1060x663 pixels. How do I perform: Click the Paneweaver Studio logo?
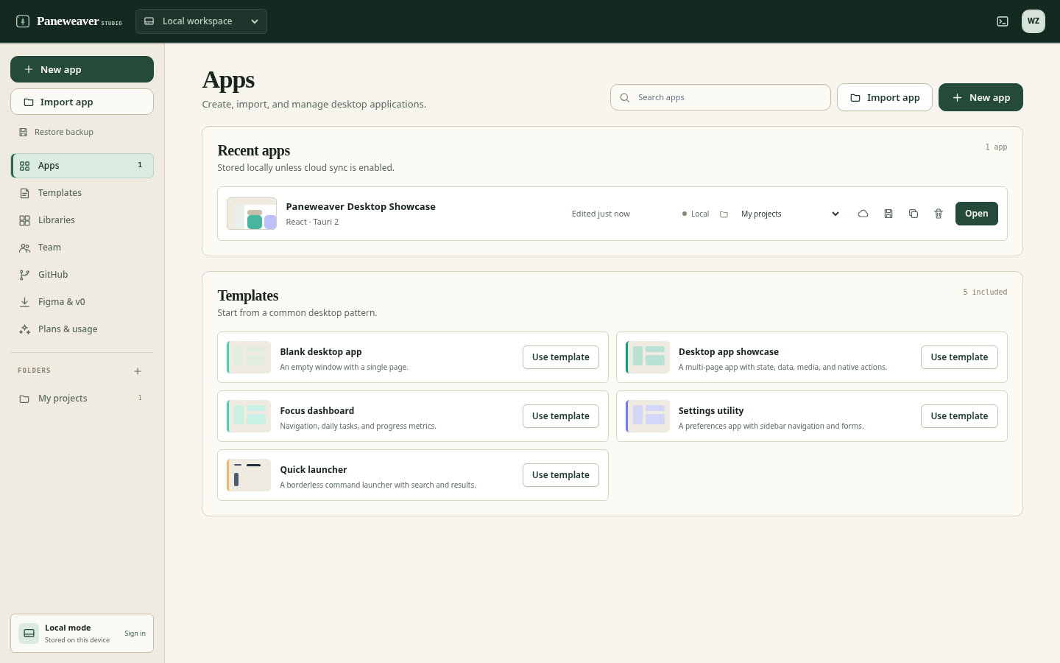click(68, 21)
